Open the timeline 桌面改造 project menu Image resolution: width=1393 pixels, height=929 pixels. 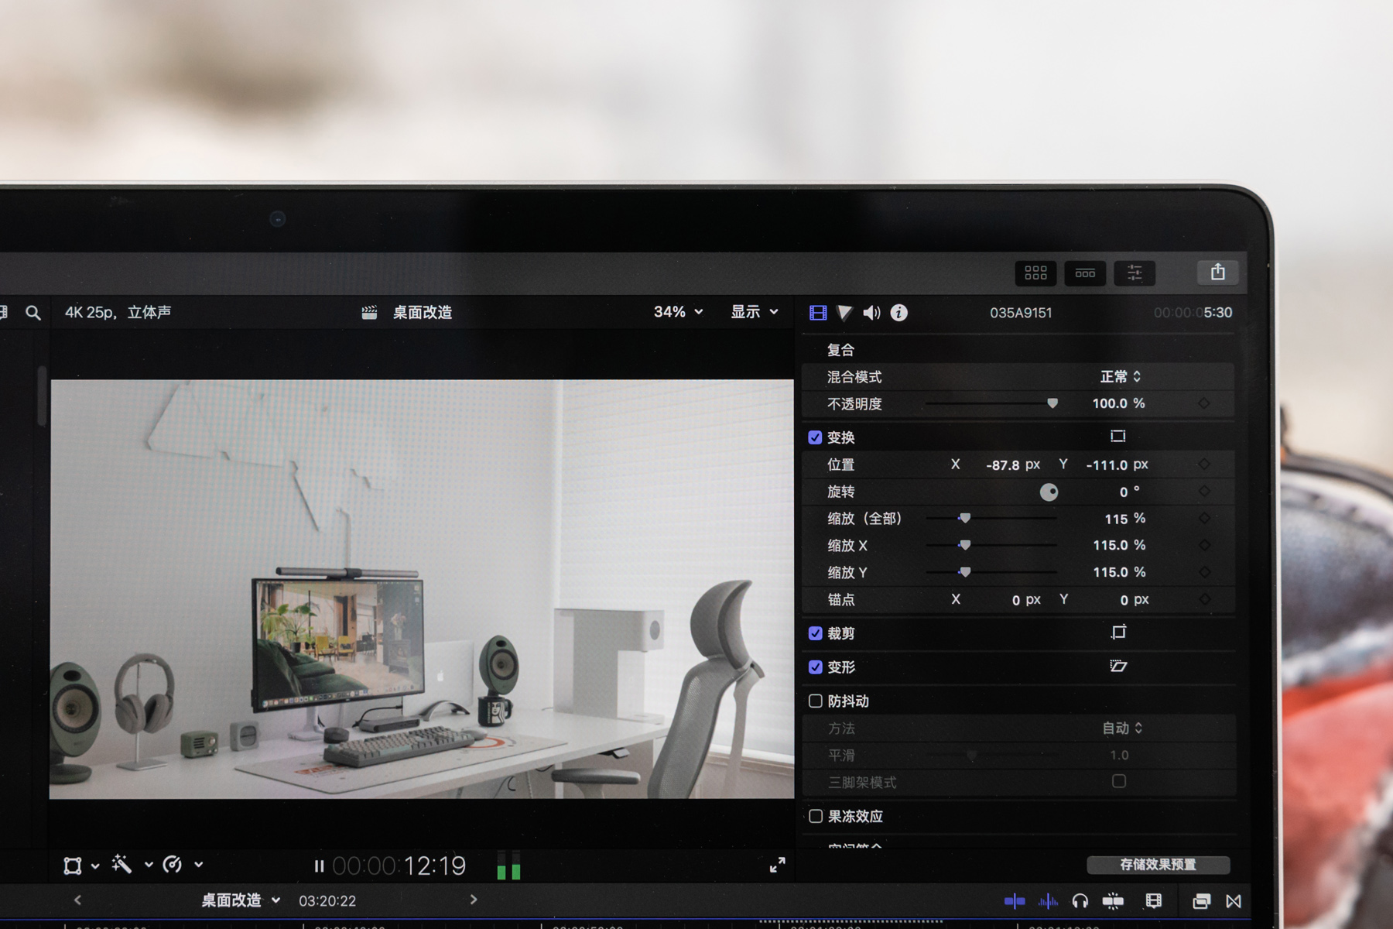click(241, 900)
